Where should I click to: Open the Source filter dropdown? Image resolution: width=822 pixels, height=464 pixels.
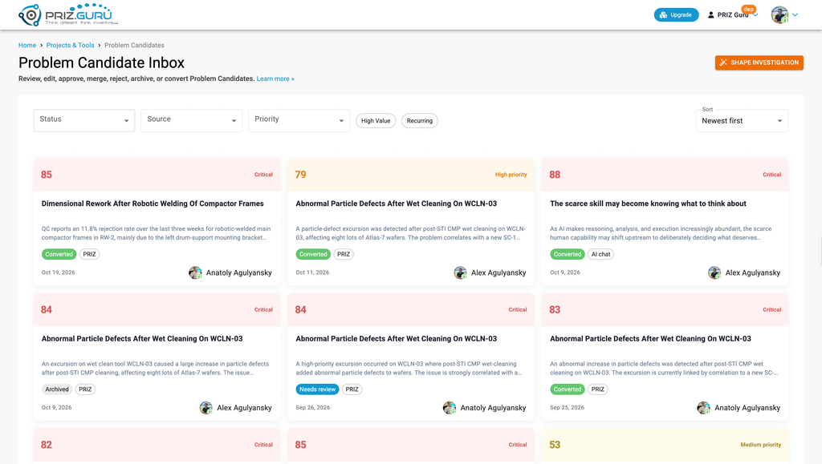(191, 120)
